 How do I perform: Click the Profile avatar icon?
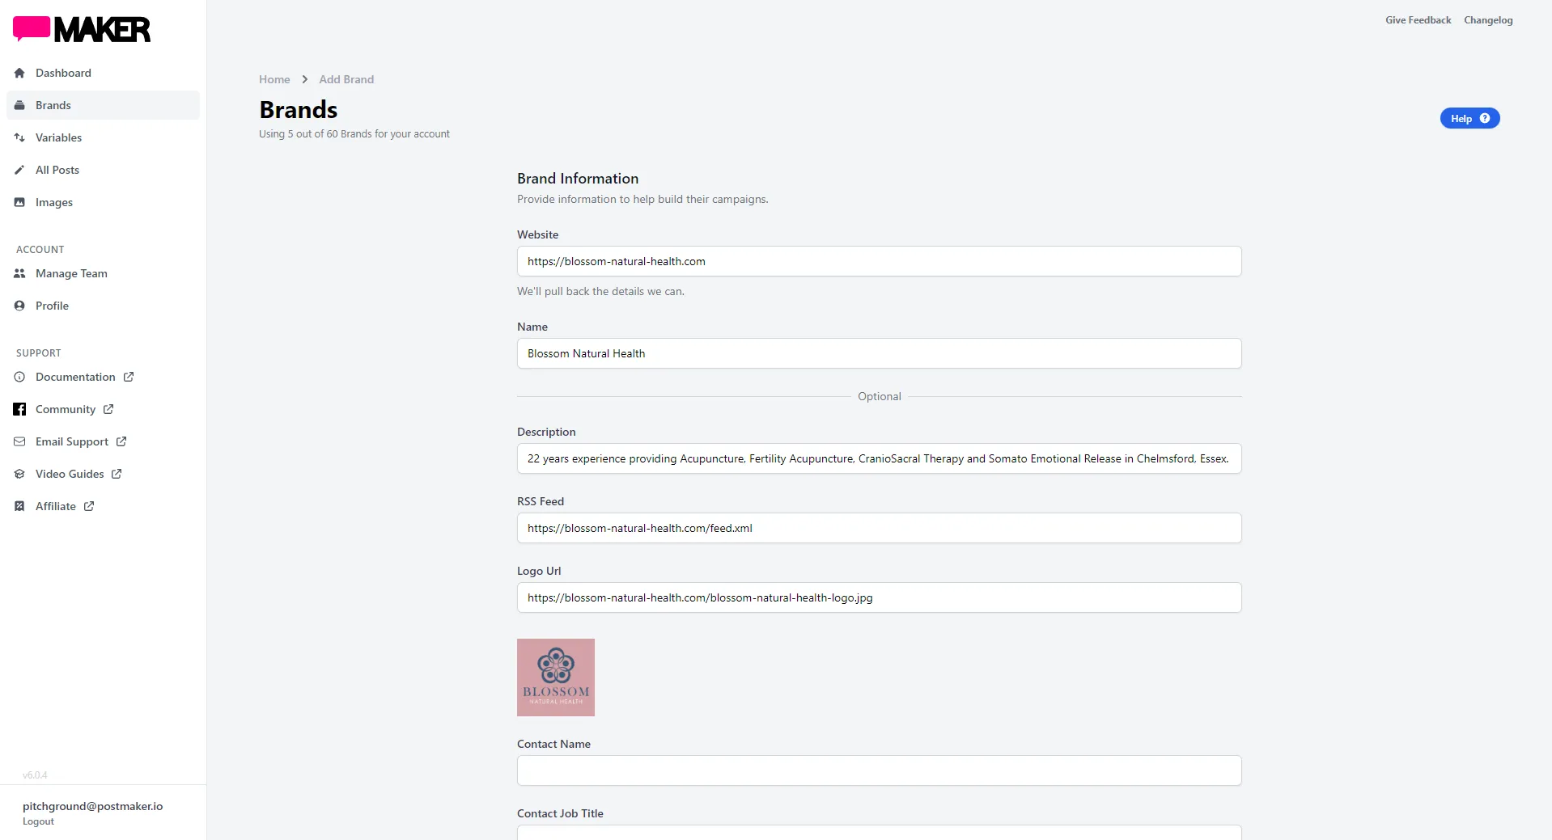[19, 306]
